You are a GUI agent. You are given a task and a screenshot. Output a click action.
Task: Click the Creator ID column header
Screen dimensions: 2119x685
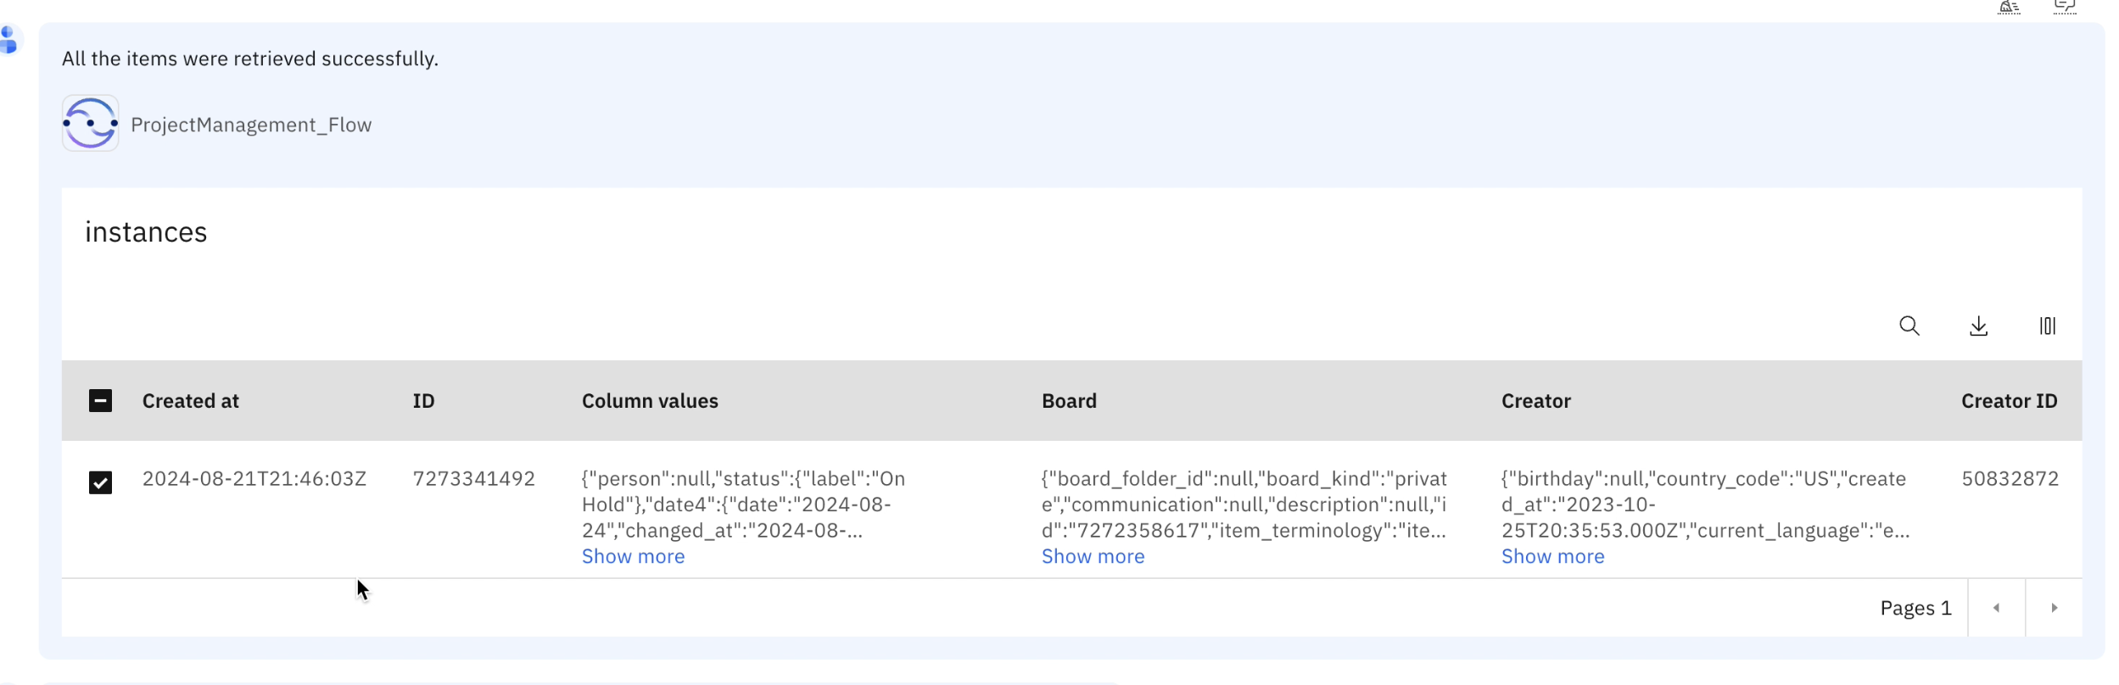(2008, 401)
